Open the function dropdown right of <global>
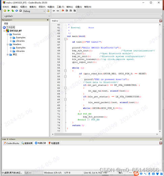The width and height of the screenshot is (164, 176). tap(107, 16)
